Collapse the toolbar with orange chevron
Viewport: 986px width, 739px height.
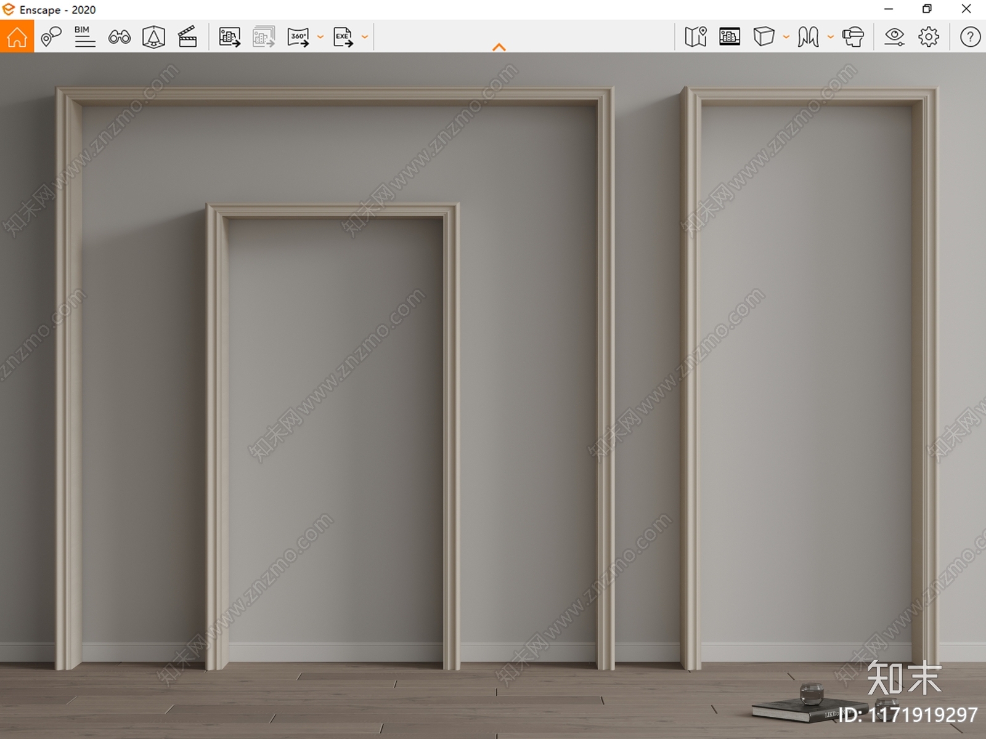tap(499, 47)
